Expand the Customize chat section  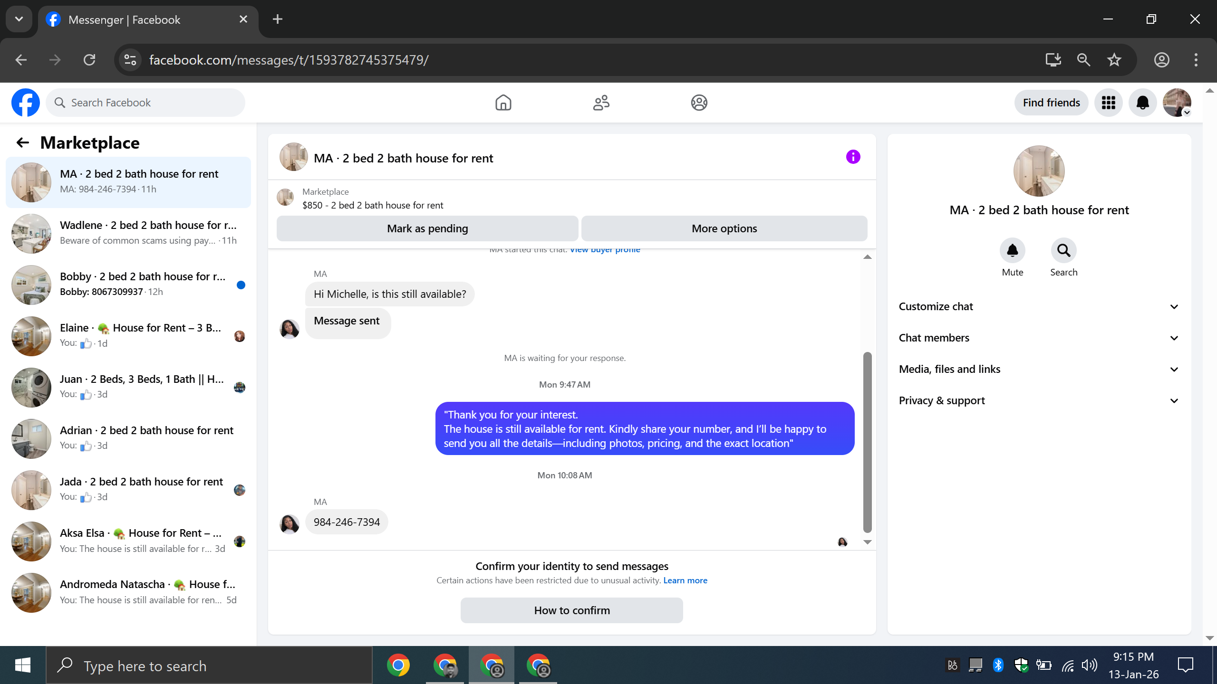1039,306
